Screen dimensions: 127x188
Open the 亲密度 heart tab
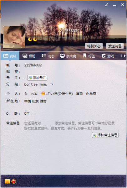click(68, 56)
